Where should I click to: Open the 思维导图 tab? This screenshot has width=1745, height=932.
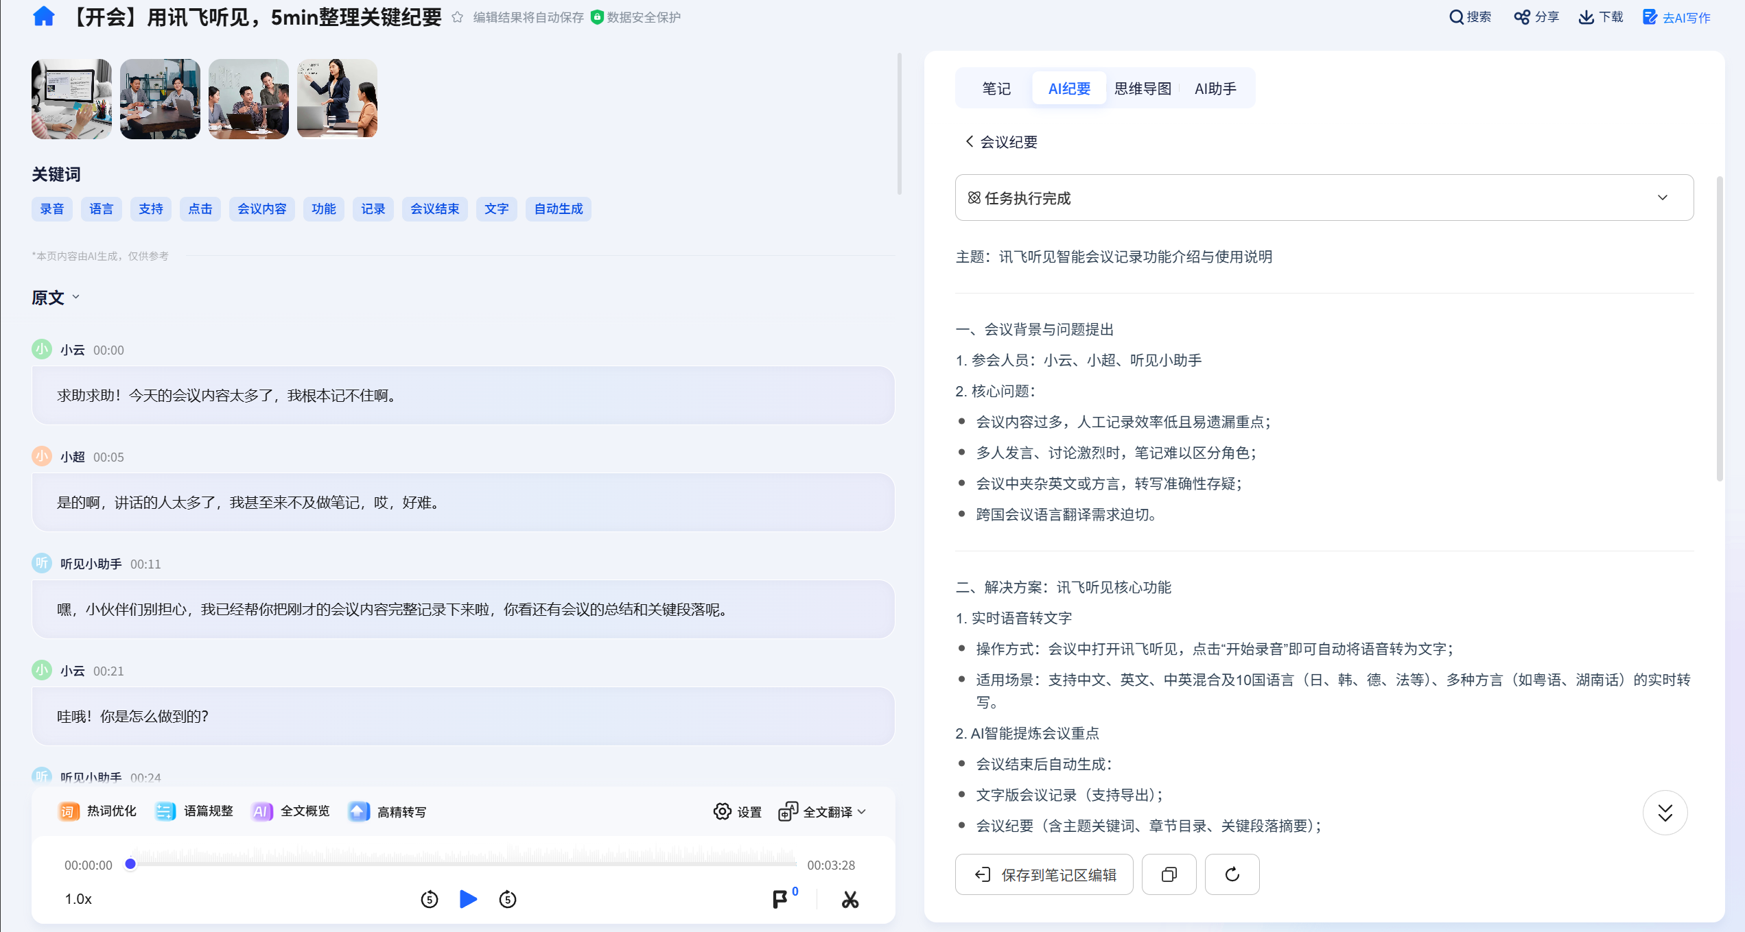coord(1143,88)
